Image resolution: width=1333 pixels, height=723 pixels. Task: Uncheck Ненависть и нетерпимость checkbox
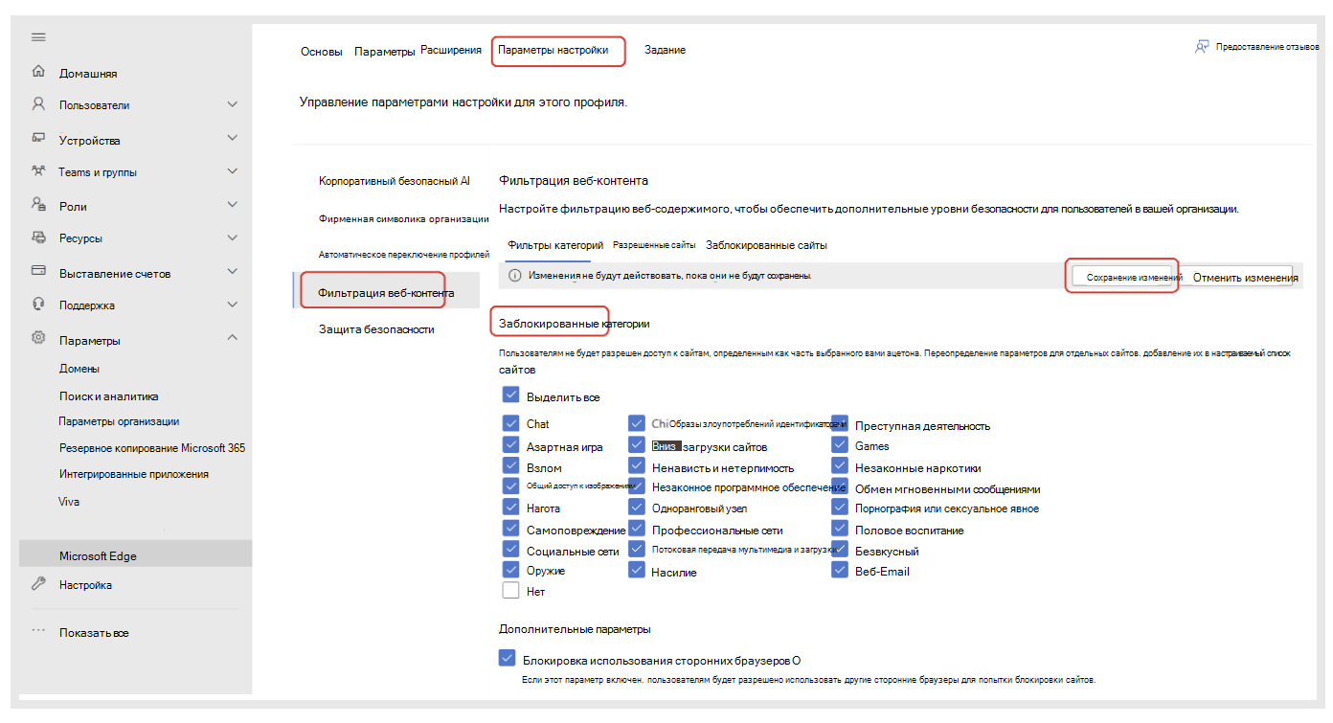tap(637, 466)
